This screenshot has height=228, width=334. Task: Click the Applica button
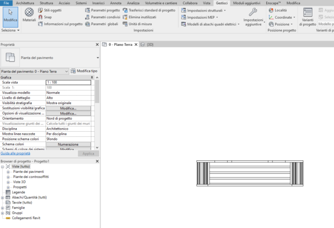88,154
